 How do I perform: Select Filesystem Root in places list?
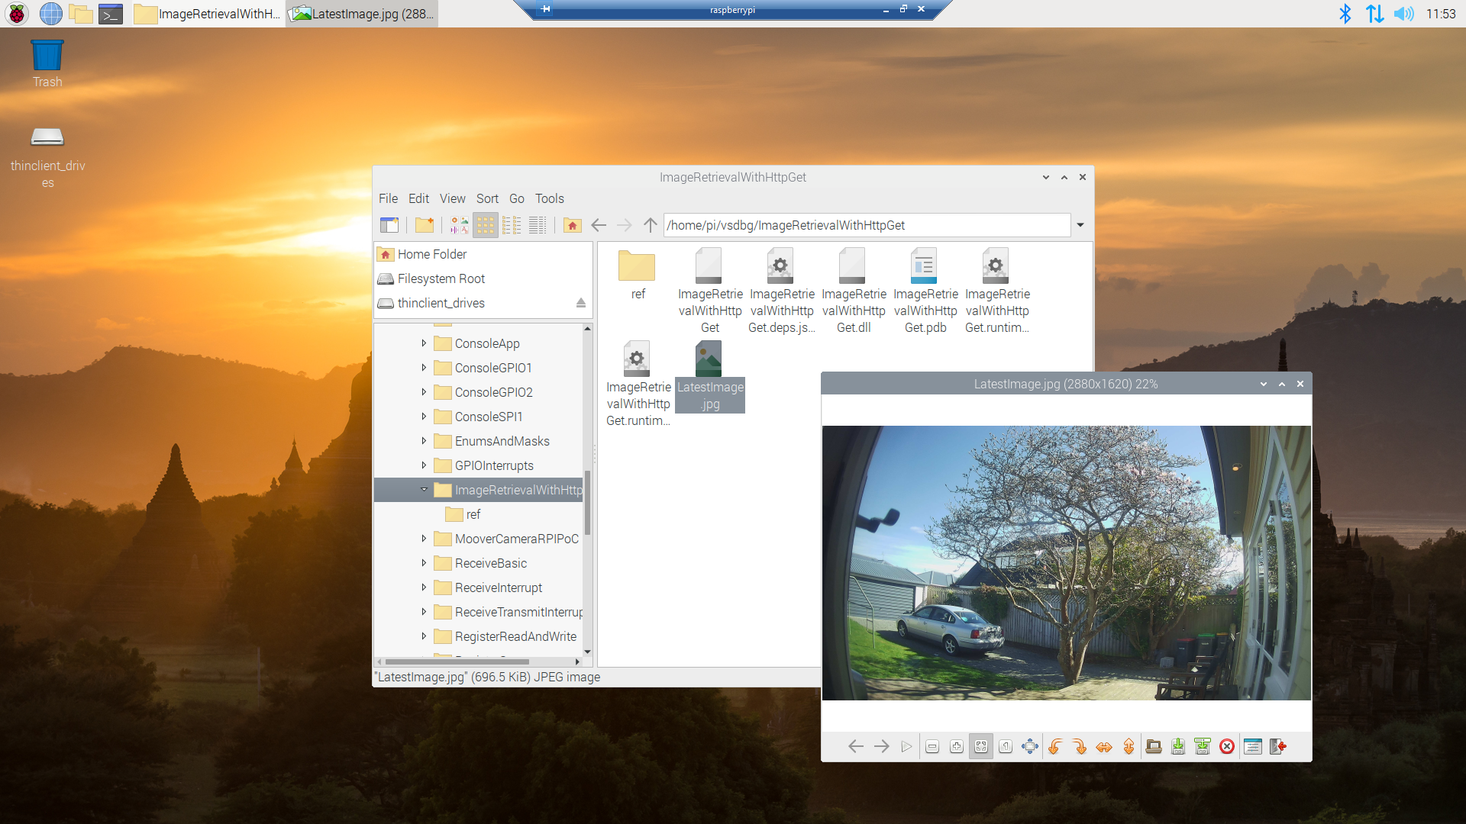coord(441,278)
